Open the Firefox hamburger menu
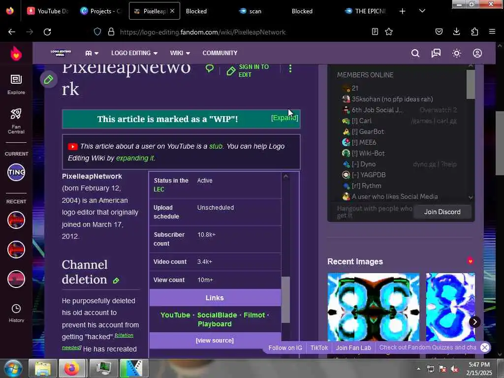 pyautogui.click(x=492, y=31)
